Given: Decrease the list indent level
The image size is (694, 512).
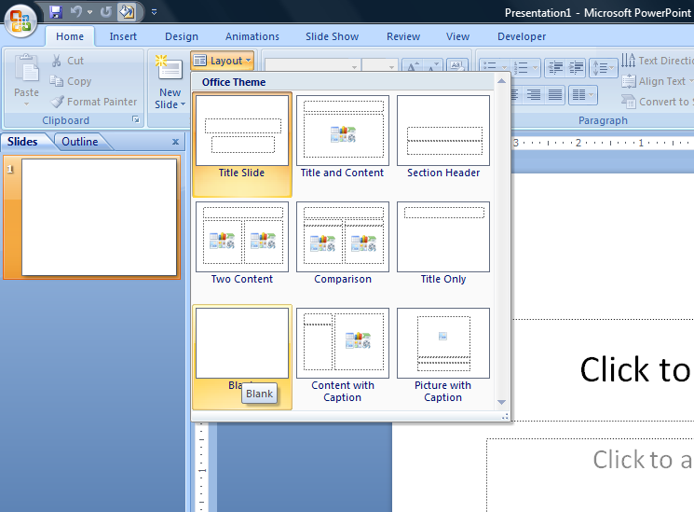Looking at the screenshot, I should (x=555, y=68).
